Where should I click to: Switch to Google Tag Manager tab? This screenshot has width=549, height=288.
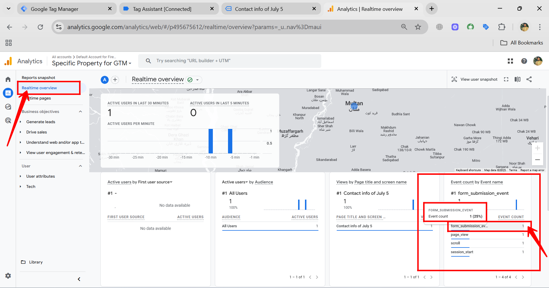point(67,9)
